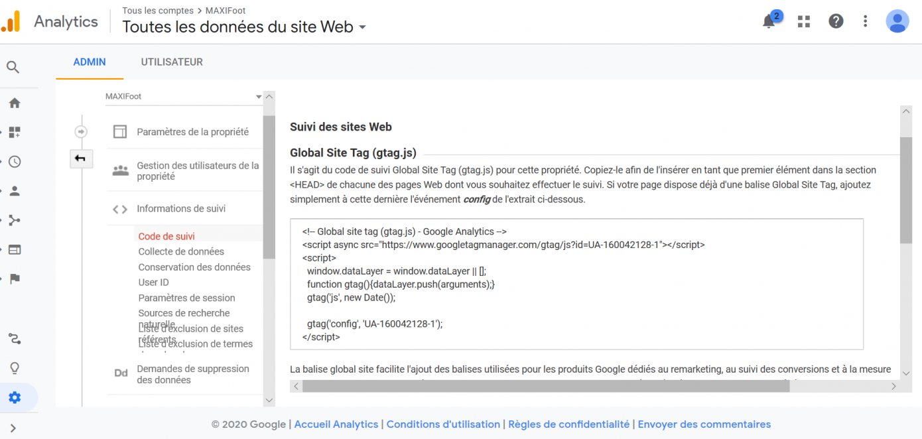Image resolution: width=922 pixels, height=439 pixels.
Task: Click the horizontal scrollbar right arrow
Action: pos(893,386)
